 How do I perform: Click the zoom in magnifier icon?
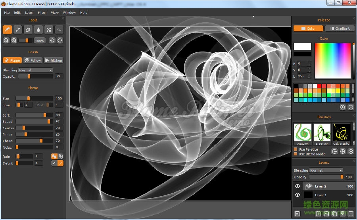(x=14, y=40)
